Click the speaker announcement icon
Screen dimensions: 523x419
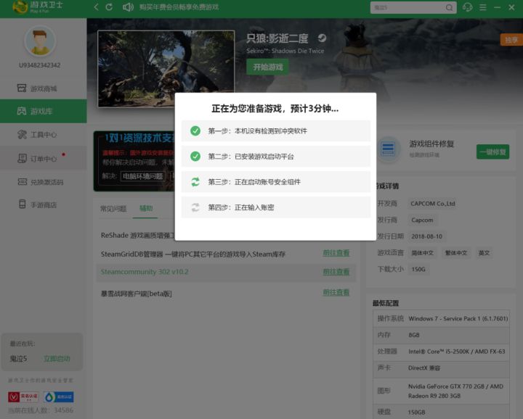point(128,7)
